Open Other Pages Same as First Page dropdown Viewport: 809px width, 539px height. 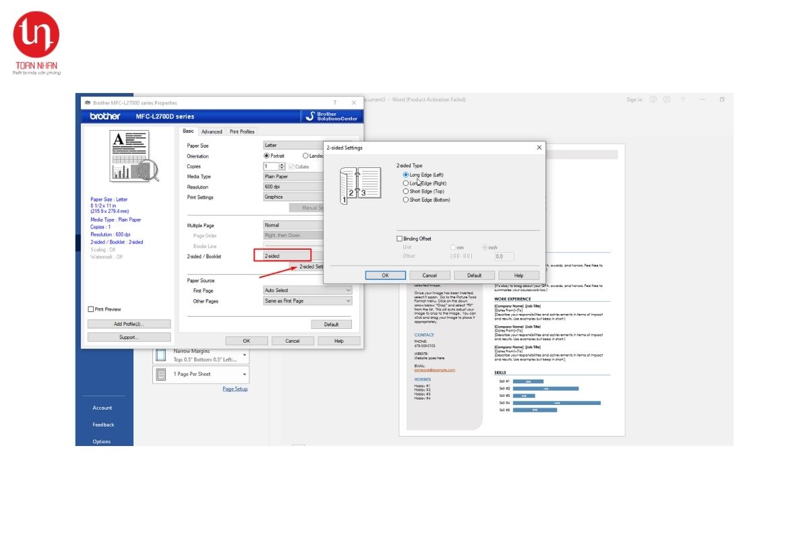click(307, 301)
